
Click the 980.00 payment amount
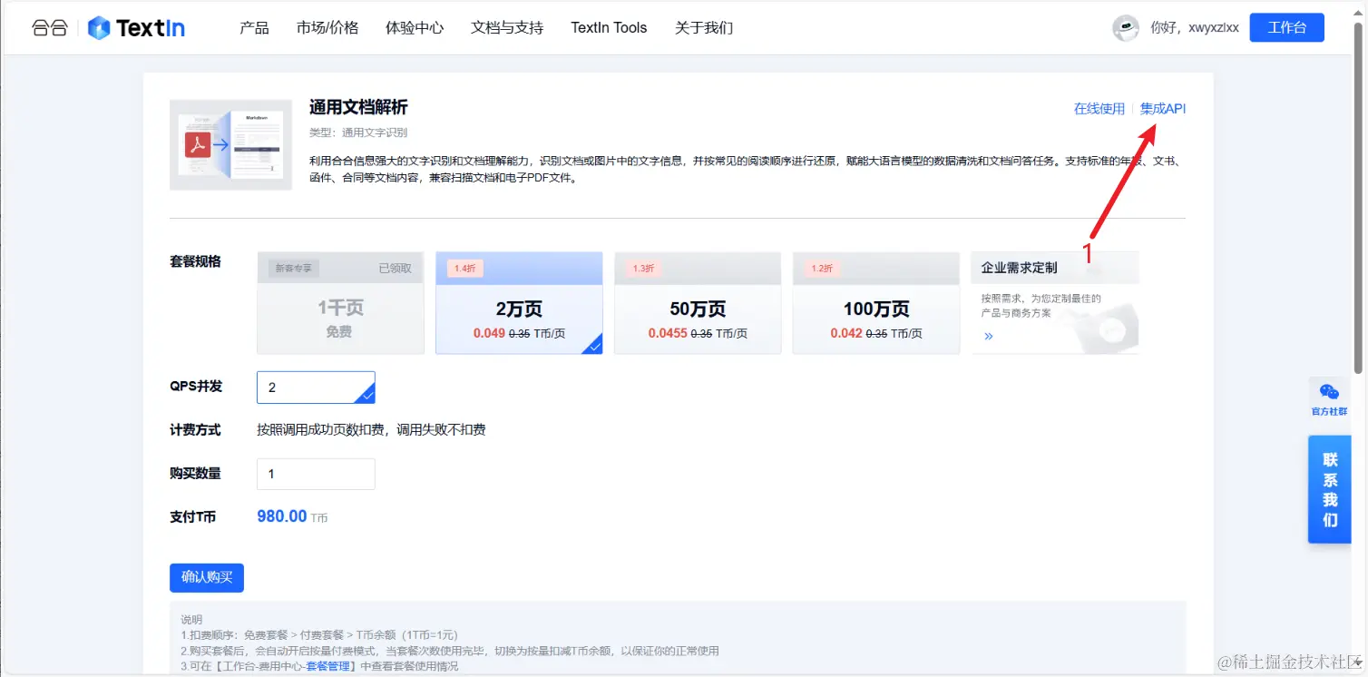tap(282, 516)
